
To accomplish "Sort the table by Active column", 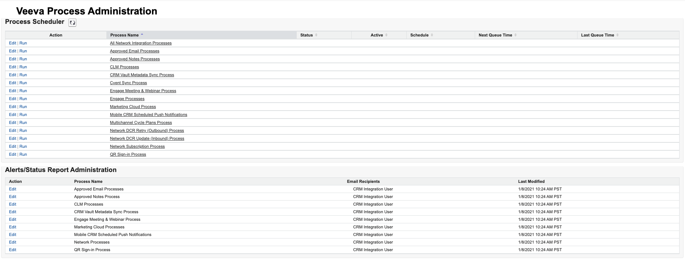I will pos(386,35).
